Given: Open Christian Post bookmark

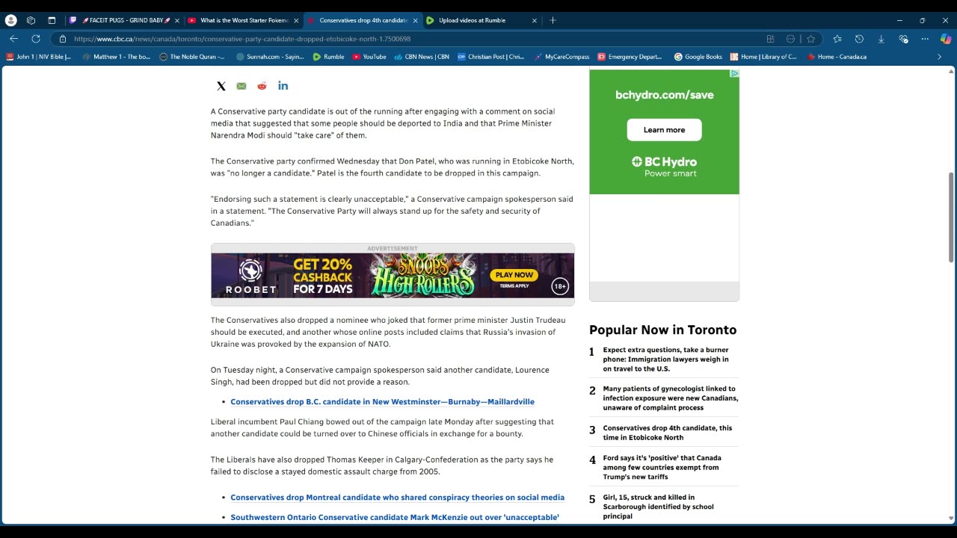Looking at the screenshot, I should pyautogui.click(x=490, y=57).
